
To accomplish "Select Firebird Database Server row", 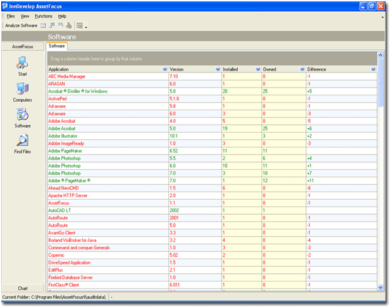I will pyautogui.click(x=212, y=277).
